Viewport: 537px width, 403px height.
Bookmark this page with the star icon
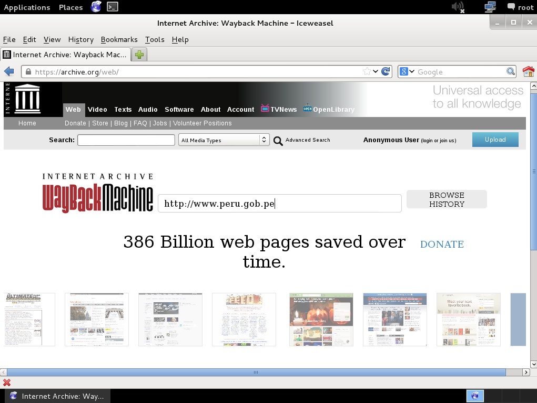(367, 72)
